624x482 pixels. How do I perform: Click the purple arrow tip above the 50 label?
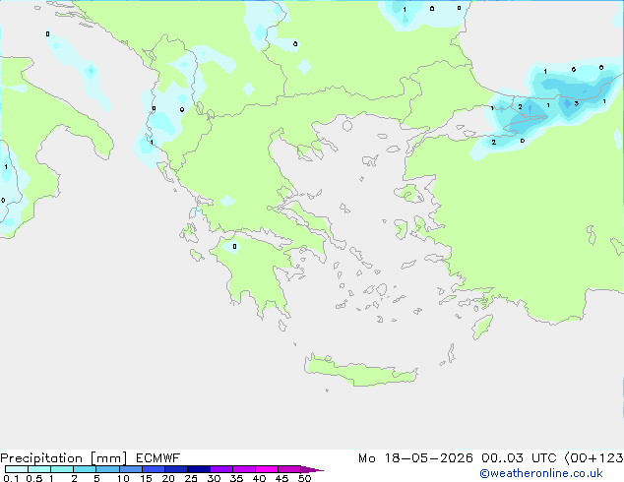[x=312, y=469]
